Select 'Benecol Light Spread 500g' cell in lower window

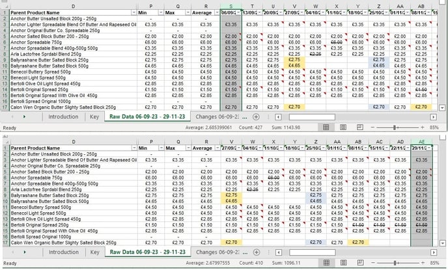point(74,213)
